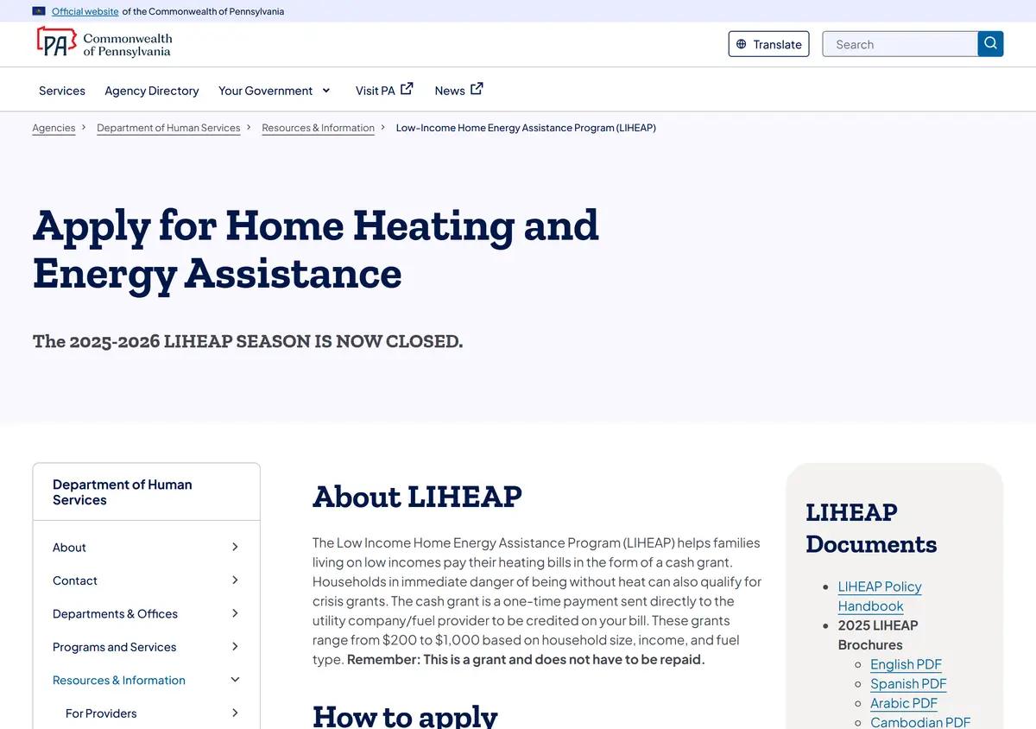Select Resources & Information in sidebar

click(119, 681)
